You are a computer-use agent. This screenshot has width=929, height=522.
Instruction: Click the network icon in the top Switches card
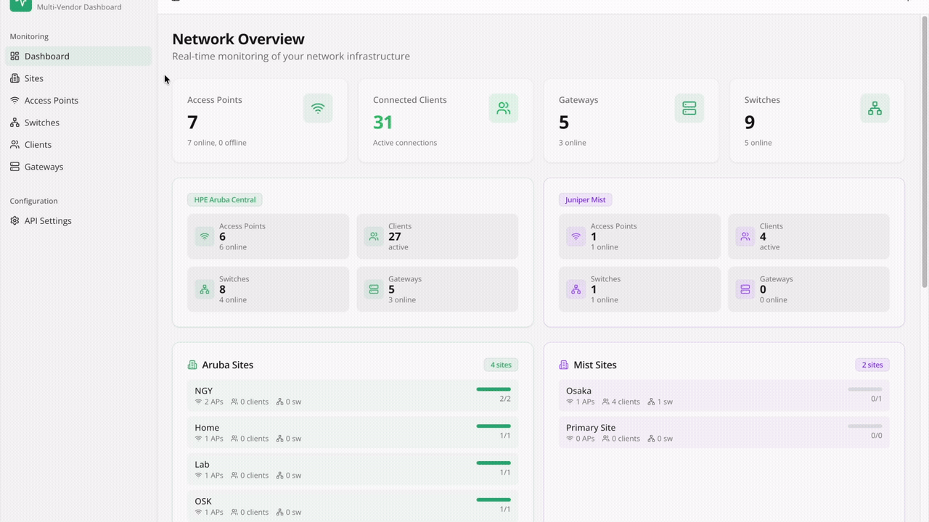[875, 109]
